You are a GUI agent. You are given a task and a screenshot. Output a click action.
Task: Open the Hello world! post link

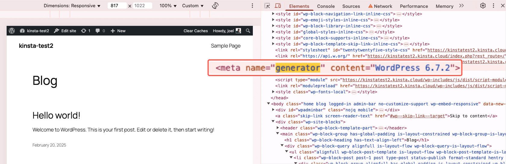[x=56, y=116]
